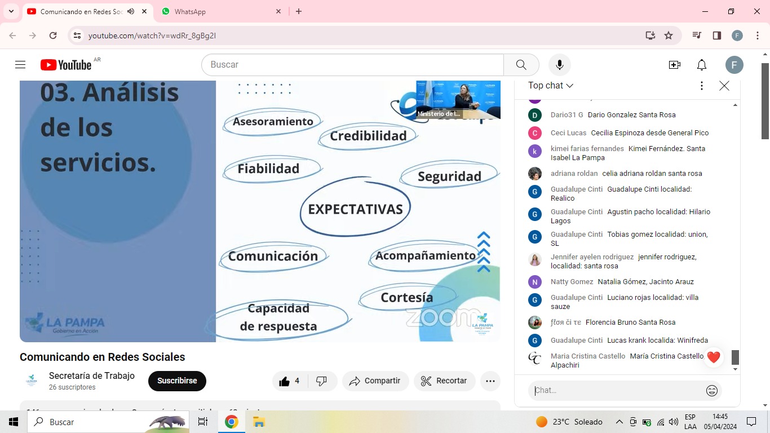The width and height of the screenshot is (770, 433).
Task: Open the YouTube hamburger guide menu
Action: (20, 65)
